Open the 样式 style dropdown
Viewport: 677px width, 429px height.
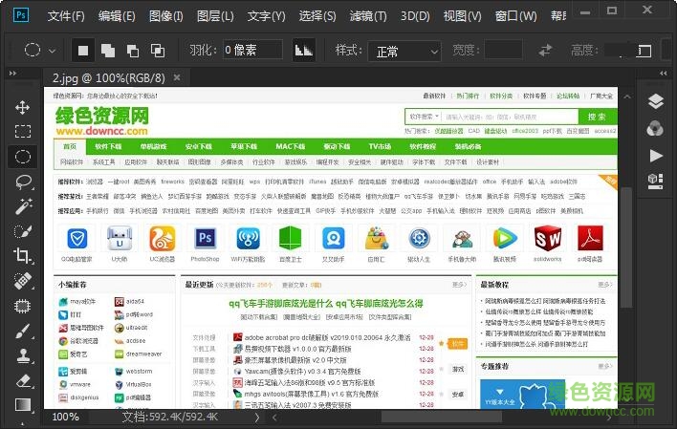pyautogui.click(x=404, y=51)
